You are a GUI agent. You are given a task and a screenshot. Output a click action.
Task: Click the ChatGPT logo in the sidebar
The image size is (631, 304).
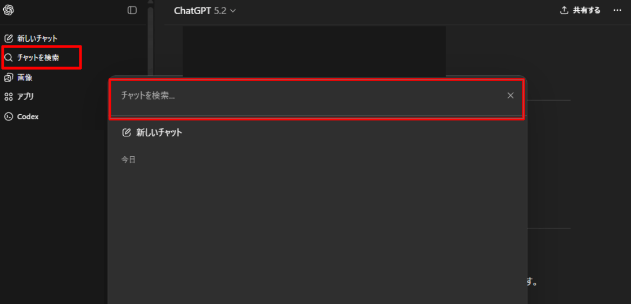9,10
